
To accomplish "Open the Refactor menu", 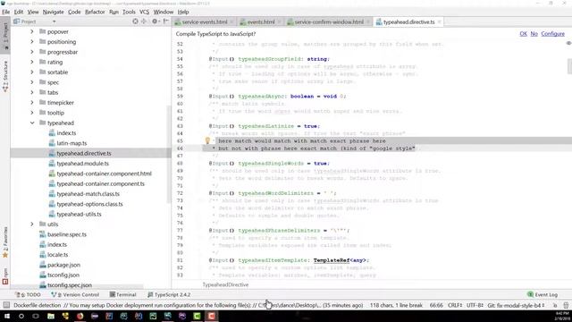I will 95,12.
